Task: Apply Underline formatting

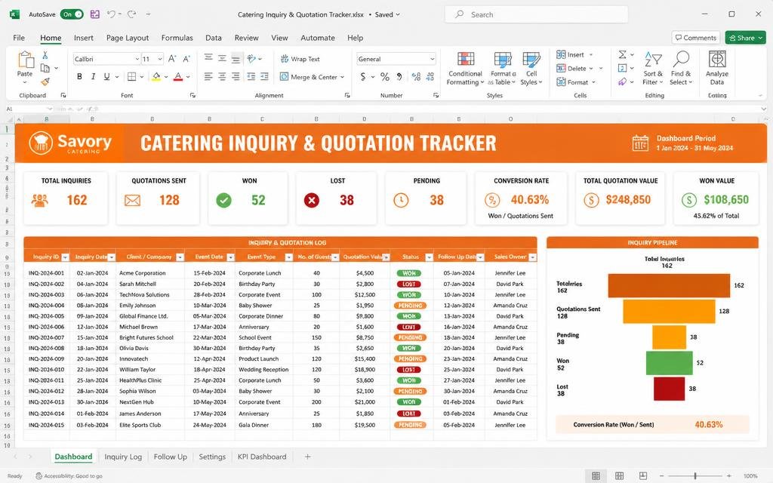Action: [106, 76]
